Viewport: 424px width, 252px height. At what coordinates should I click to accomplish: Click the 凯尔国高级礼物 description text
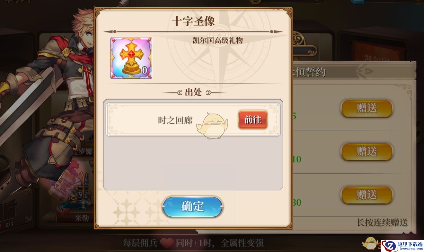coord(217,40)
